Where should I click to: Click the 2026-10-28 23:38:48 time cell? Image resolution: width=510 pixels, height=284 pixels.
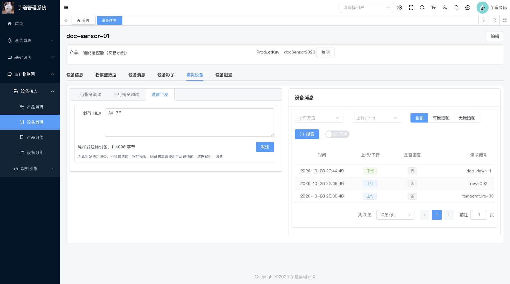(x=322, y=196)
